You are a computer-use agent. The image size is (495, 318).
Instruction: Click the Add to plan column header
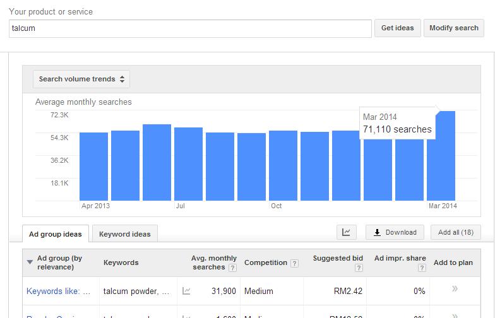[453, 262]
